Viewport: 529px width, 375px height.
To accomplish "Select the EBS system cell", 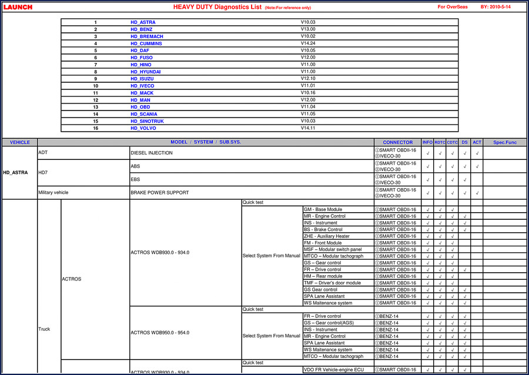I will (x=252, y=179).
